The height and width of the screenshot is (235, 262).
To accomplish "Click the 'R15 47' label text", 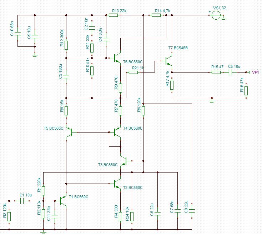I will [x=217, y=67].
